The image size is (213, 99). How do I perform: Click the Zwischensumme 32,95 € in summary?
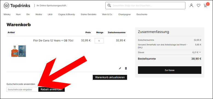[197, 40]
